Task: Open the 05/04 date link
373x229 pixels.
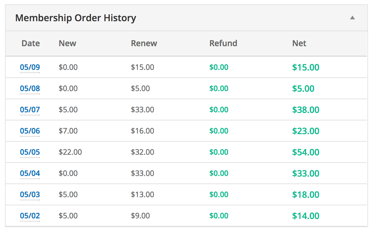Action: click(x=30, y=173)
